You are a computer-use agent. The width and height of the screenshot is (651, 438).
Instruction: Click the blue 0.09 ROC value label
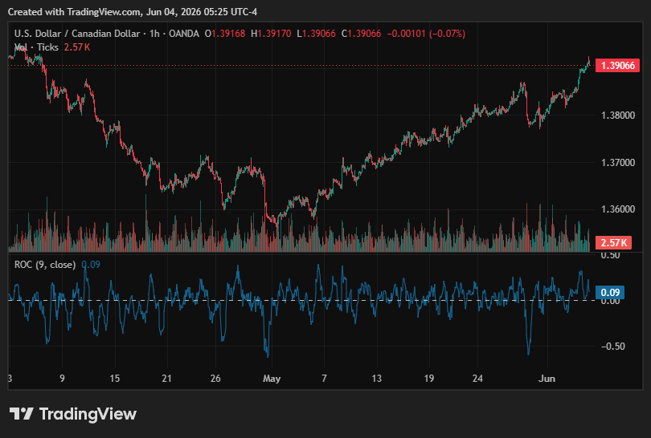pyautogui.click(x=610, y=293)
